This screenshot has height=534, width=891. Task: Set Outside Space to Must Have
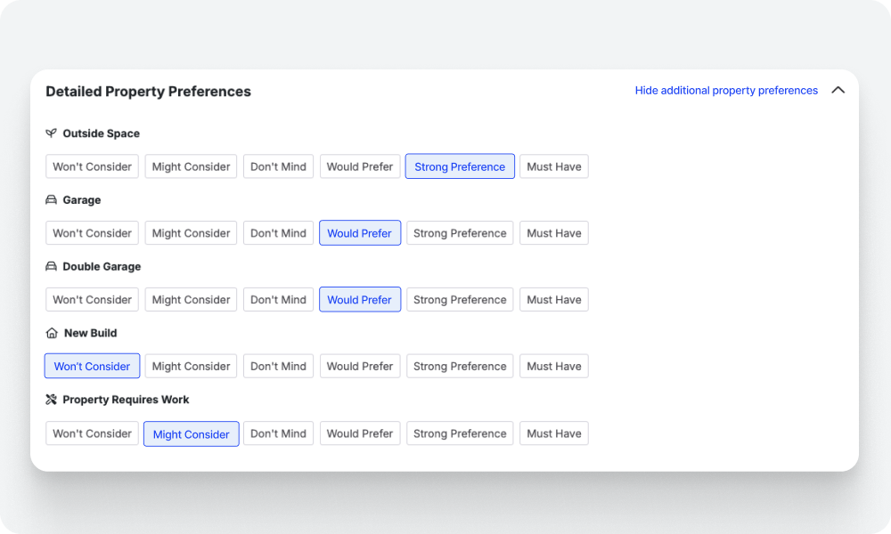pyautogui.click(x=553, y=166)
